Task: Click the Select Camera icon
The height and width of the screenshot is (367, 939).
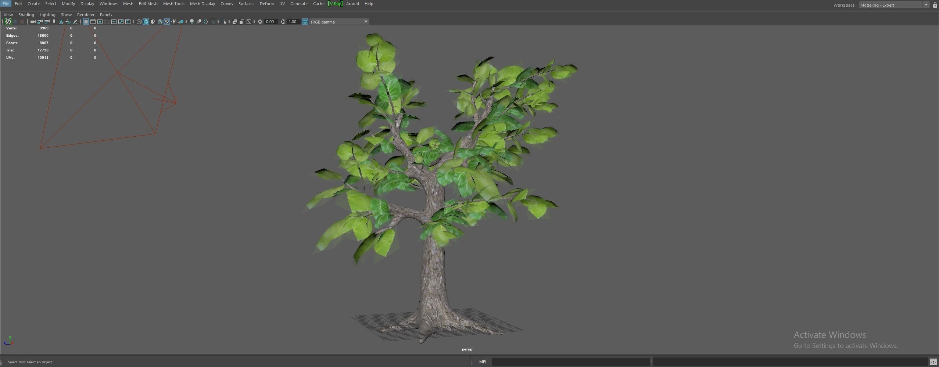Action: click(x=33, y=22)
